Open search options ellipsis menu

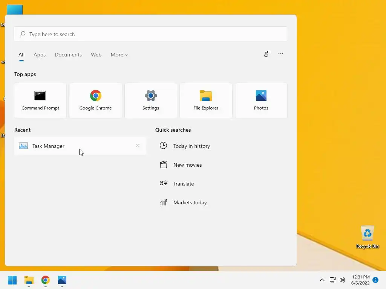coord(280,54)
